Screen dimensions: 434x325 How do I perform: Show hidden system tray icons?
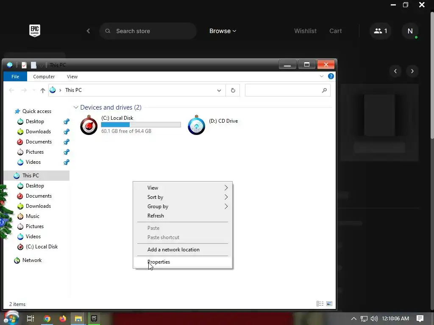click(353, 319)
